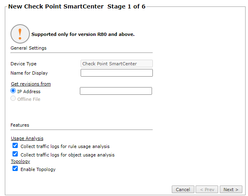Screen dimensions: 248x196
Task: Click the General Settings section header
Action: [x=28, y=48]
